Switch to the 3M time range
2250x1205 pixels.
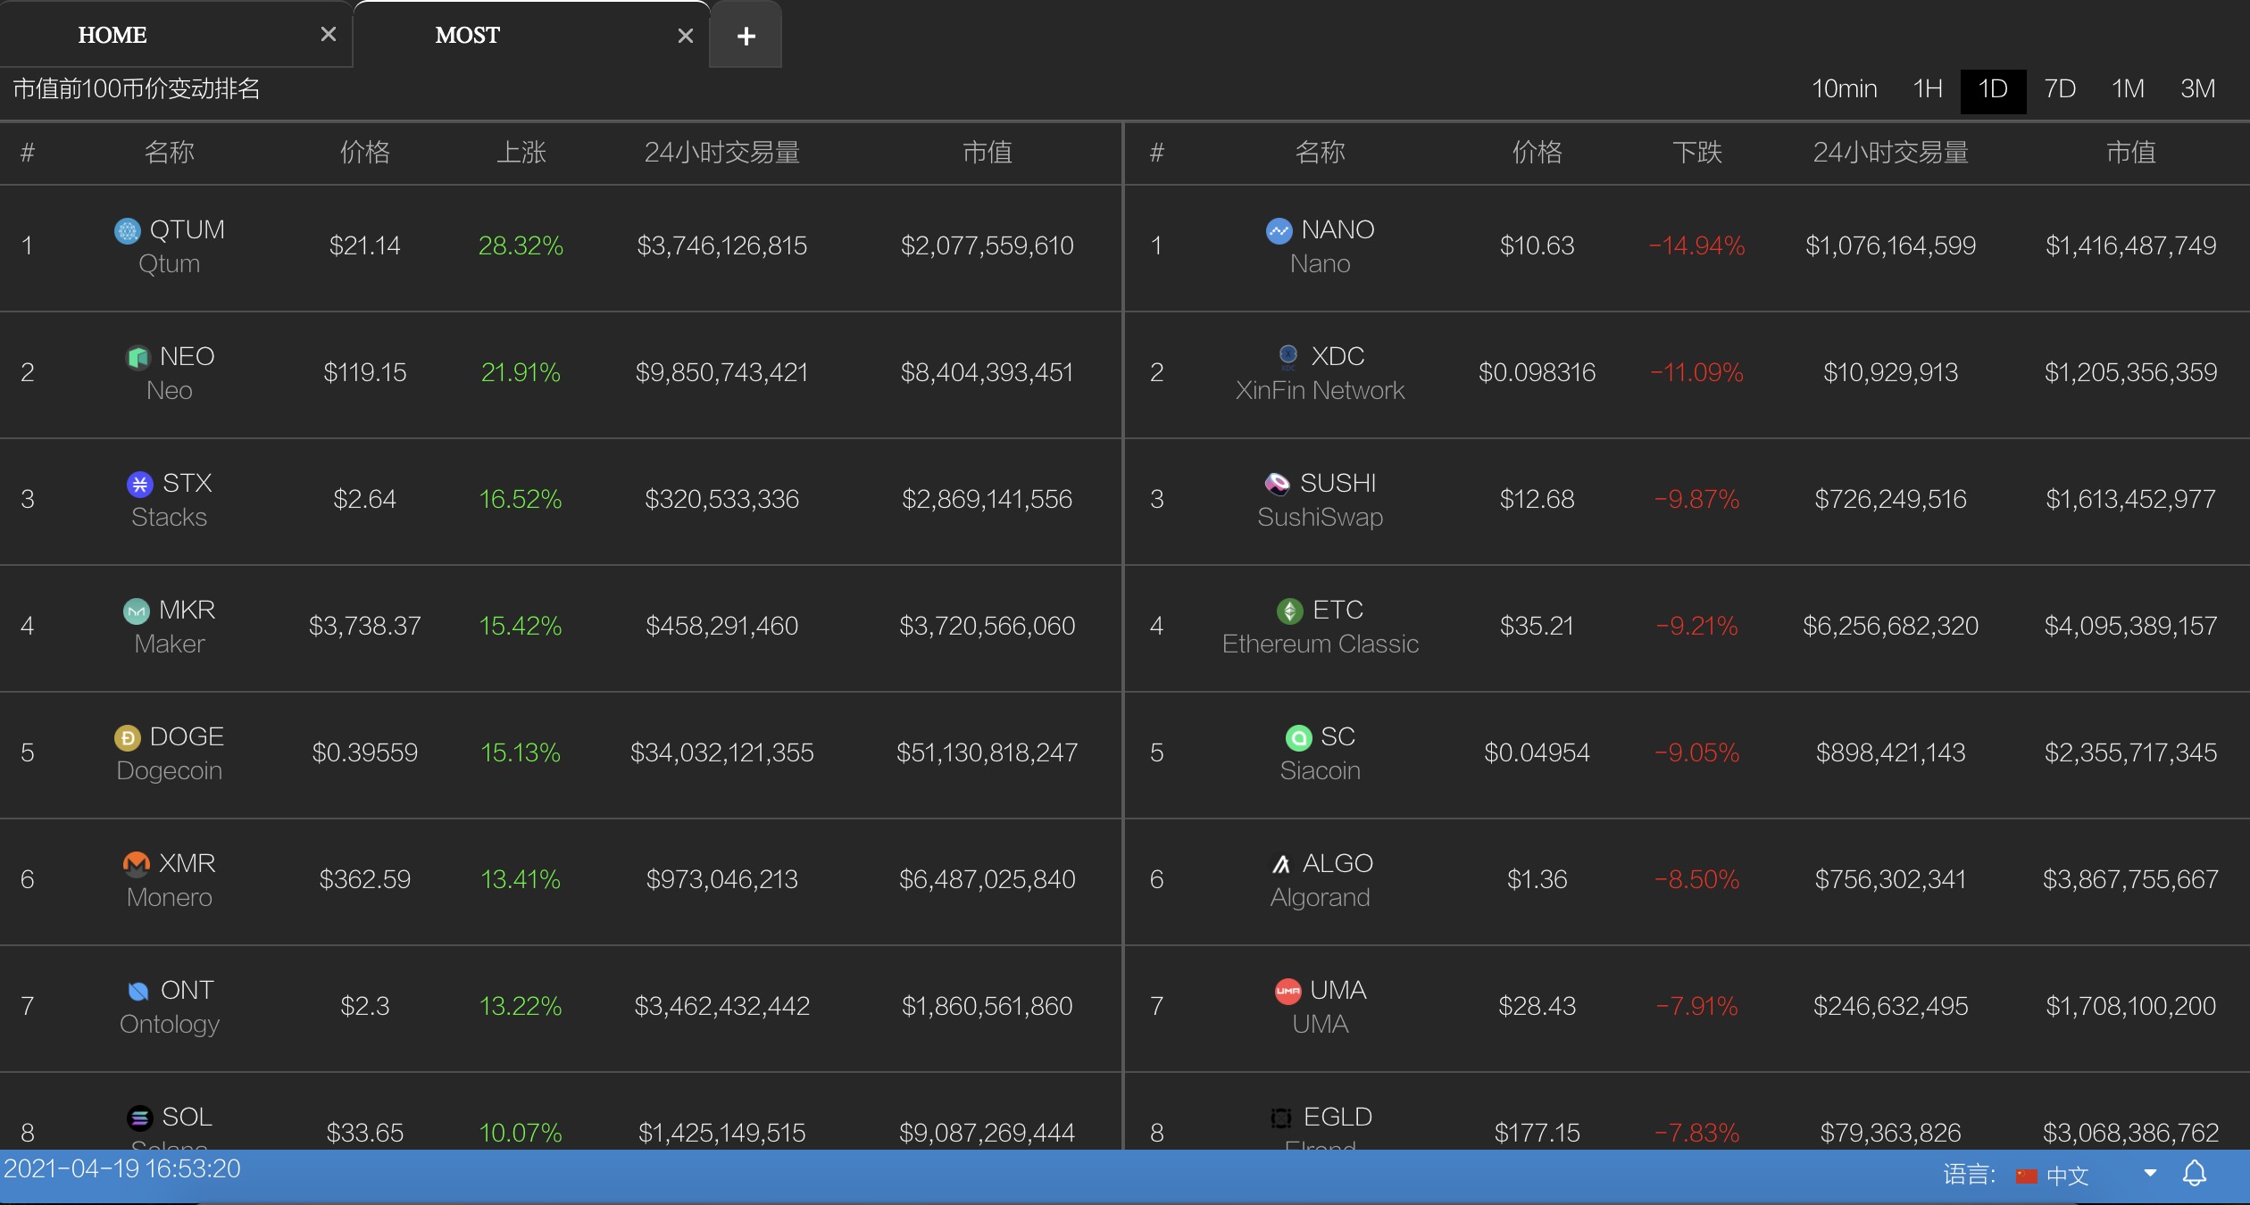[2197, 89]
